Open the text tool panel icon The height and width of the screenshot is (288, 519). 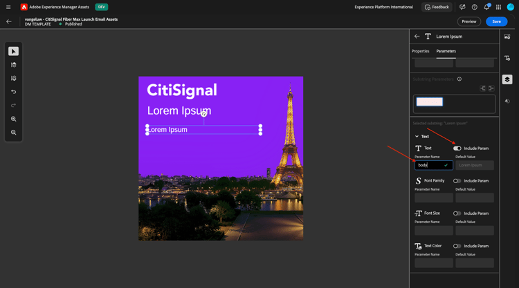coord(507,58)
